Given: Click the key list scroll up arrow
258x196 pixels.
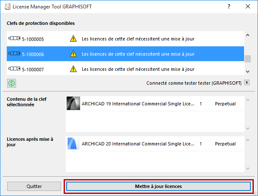Looking at the screenshot, I should [247, 35].
